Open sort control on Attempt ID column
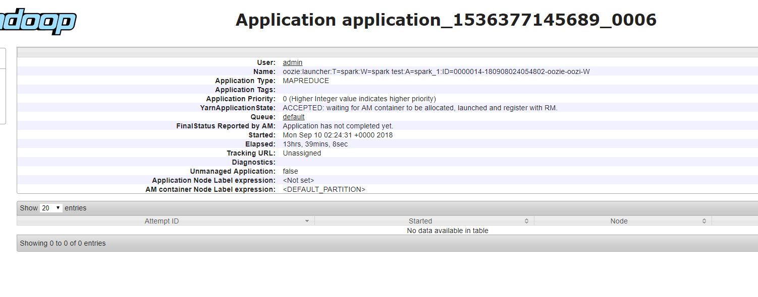The width and height of the screenshot is (758, 297). (308, 220)
